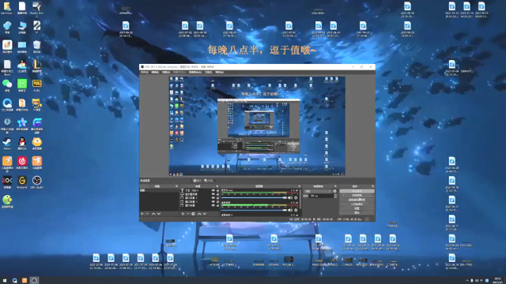Toggle visibility eye of bottom window capture source
506x284 pixels.
[213, 205]
